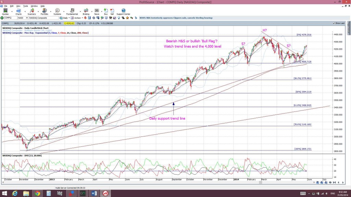Click the [61.8%] 3408.9425 Fibonacci label
The width and height of the screenshot is (351, 197).
point(302,105)
